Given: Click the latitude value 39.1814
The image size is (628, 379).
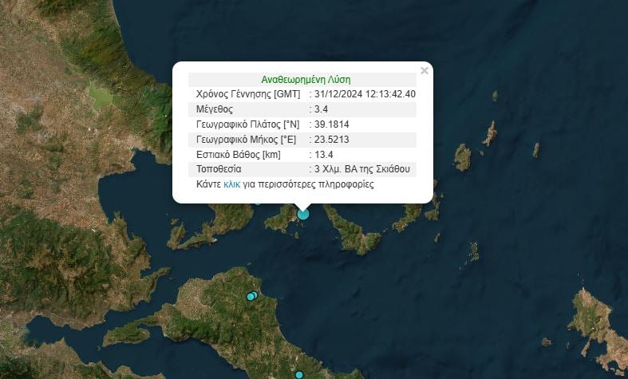Looking at the screenshot, I should [330, 124].
